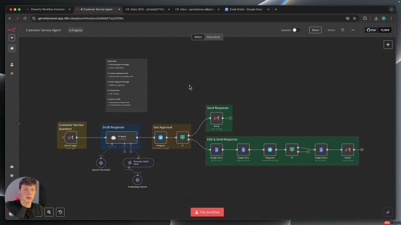Open the AI assistant sparkle button

click(388, 212)
